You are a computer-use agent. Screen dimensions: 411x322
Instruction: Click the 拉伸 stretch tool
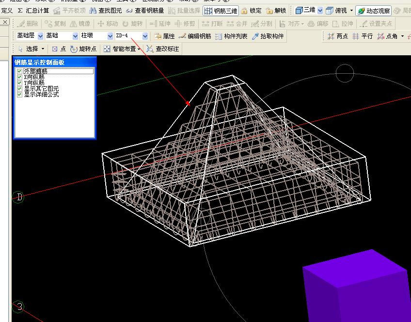pos(343,24)
